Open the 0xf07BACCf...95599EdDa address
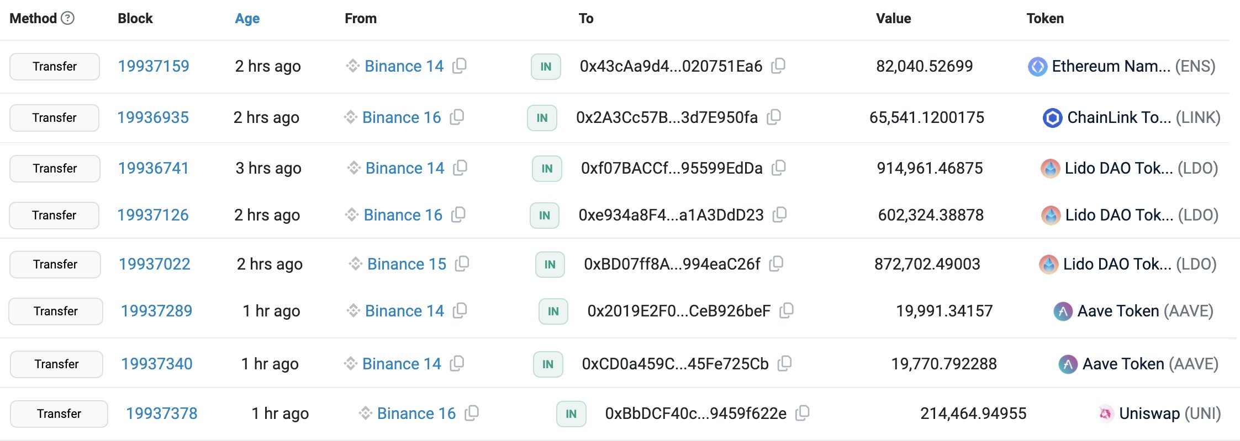This screenshot has width=1240, height=441. pyautogui.click(x=672, y=168)
